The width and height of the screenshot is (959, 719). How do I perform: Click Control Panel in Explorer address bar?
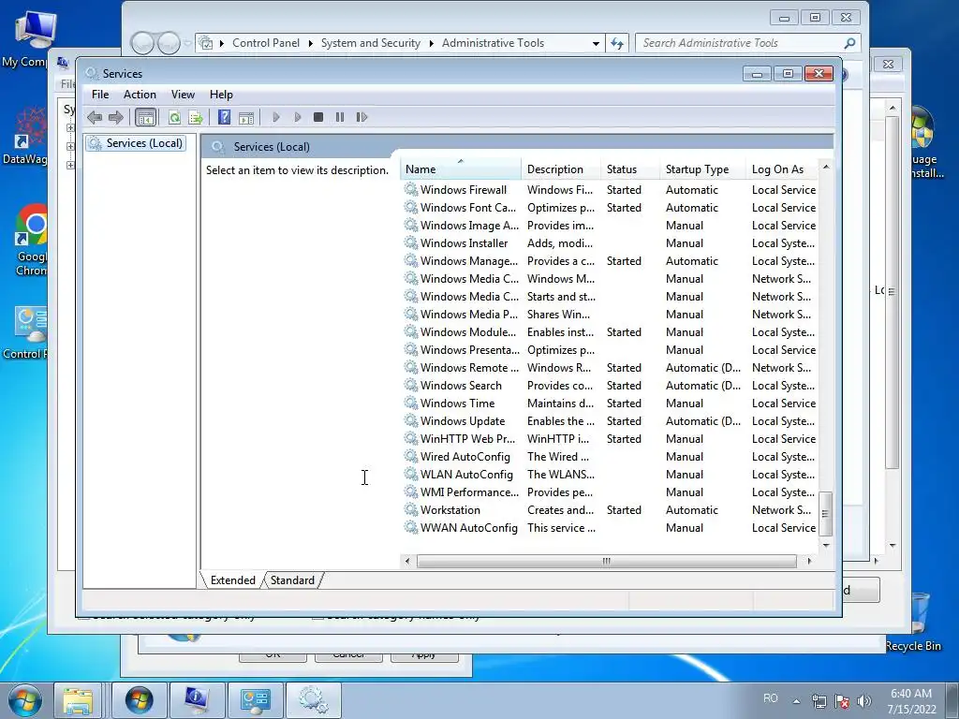coord(265,43)
